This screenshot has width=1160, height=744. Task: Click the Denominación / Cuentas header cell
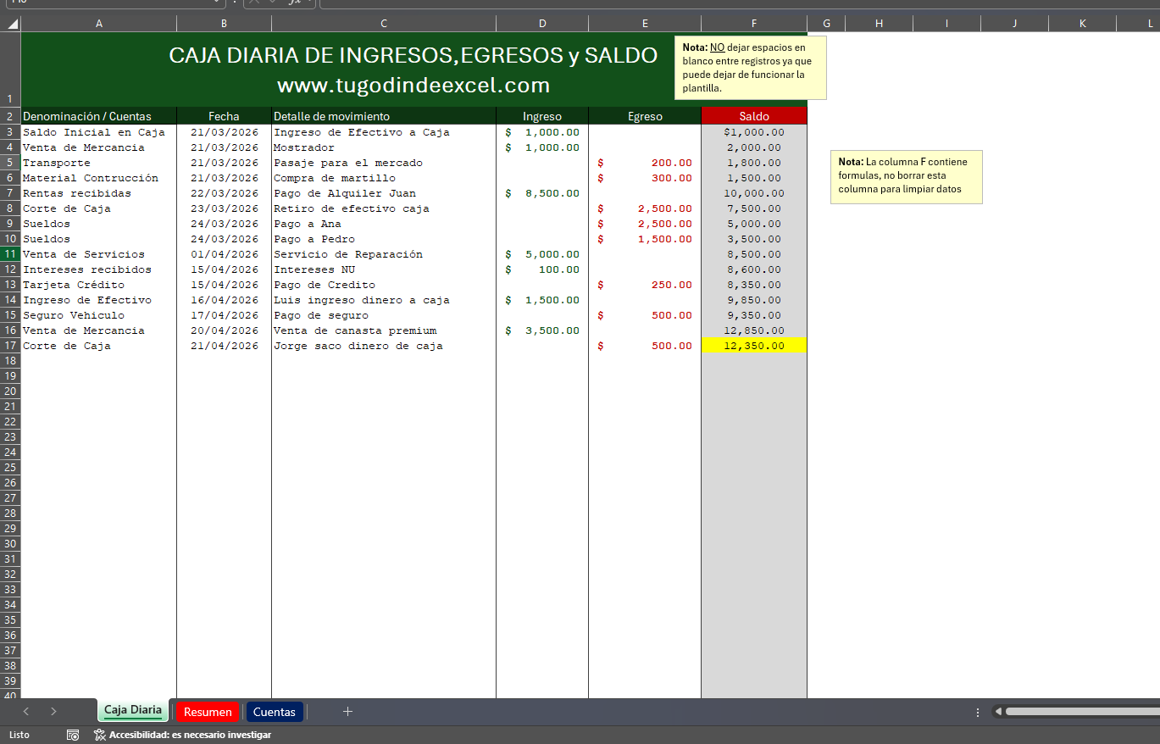coord(99,116)
